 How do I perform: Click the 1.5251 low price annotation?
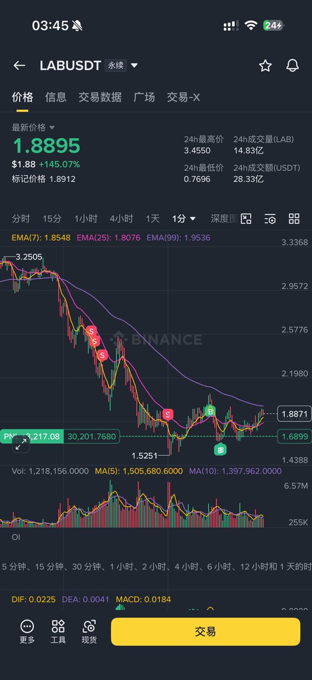click(x=145, y=455)
